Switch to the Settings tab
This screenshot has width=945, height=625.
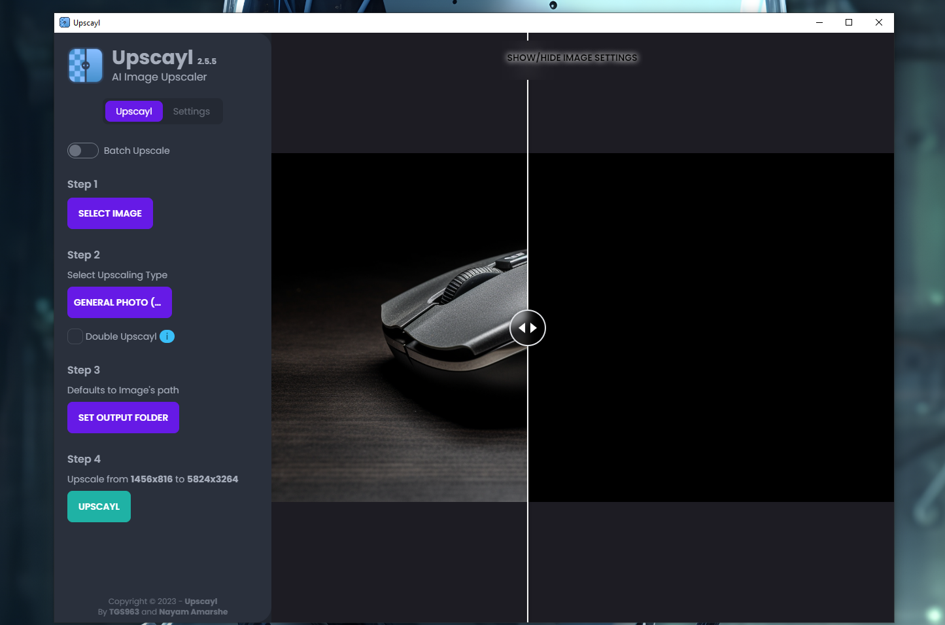click(191, 111)
